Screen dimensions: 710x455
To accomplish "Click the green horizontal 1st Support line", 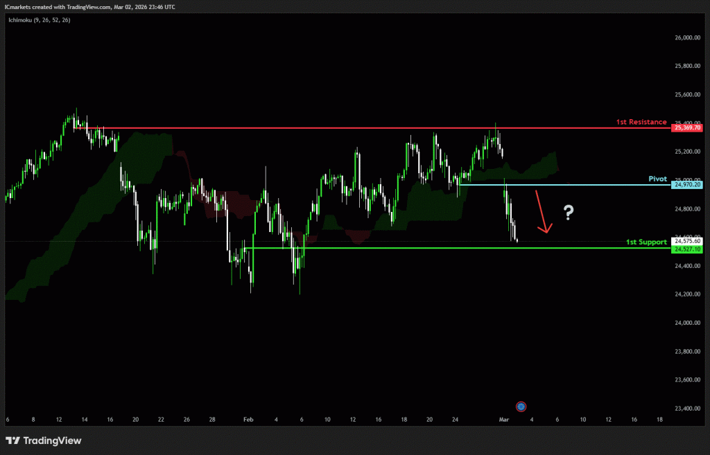I will click(x=451, y=248).
